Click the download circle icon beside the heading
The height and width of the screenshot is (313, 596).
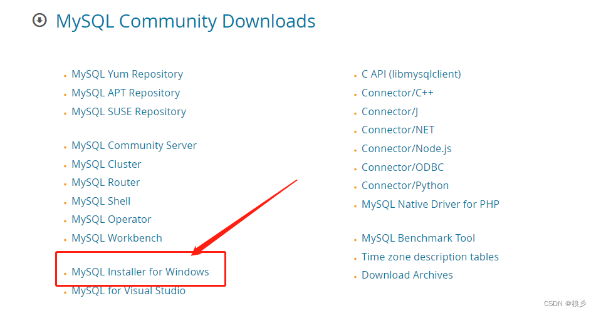[39, 20]
